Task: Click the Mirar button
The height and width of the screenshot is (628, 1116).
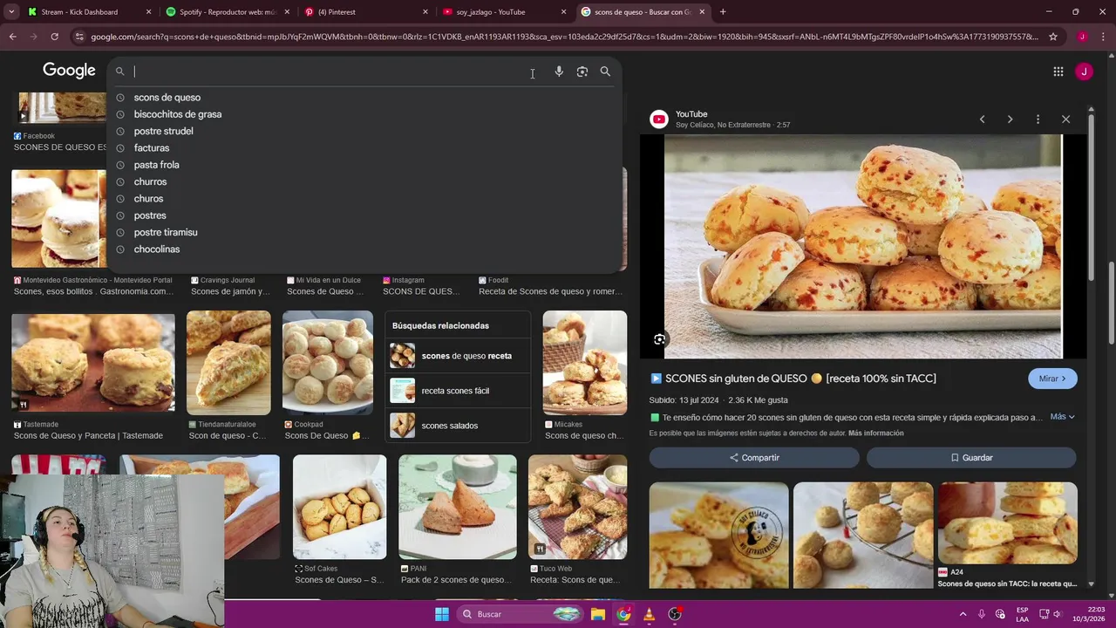Action: point(1052,379)
